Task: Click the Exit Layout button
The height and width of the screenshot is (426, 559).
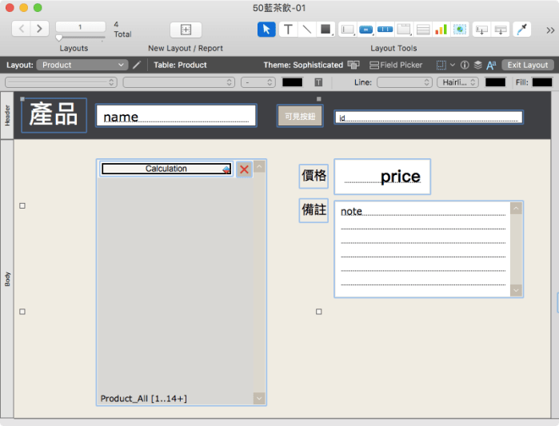Action: coord(527,65)
